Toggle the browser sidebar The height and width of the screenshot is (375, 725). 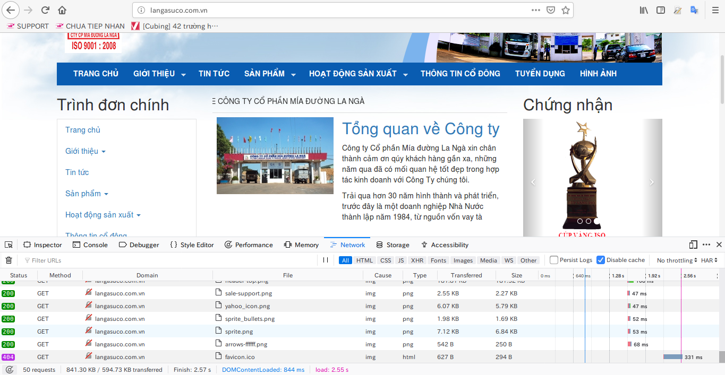[x=661, y=10]
